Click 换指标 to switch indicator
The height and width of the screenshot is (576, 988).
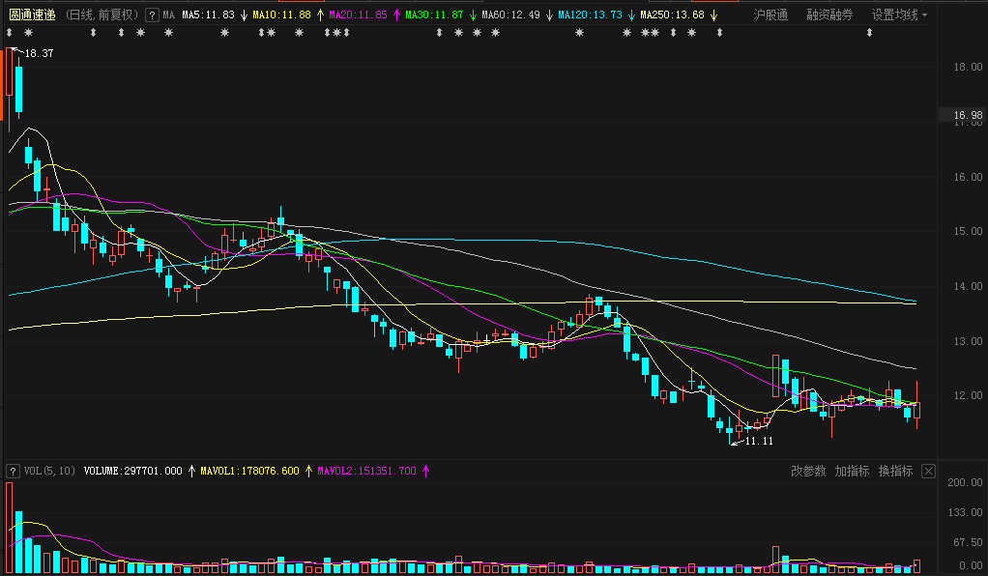coord(895,471)
